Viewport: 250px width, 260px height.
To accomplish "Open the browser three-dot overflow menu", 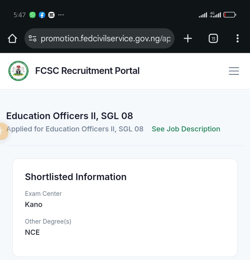I will click(x=237, y=39).
